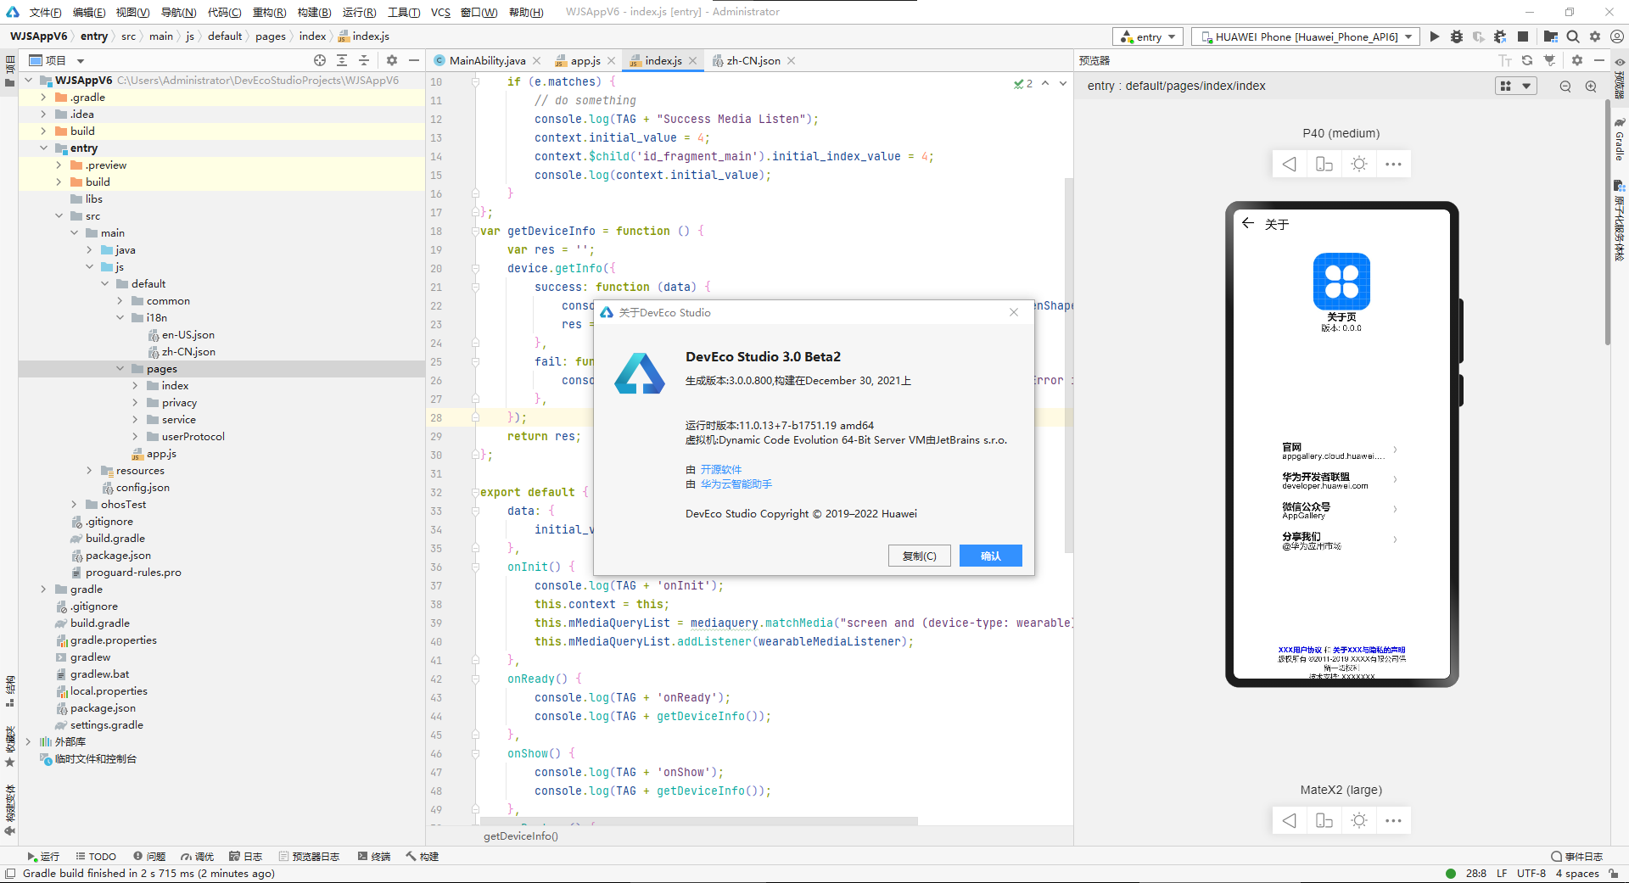The image size is (1629, 883).
Task: Click the P40 preview back triangle icon
Action: 1290,165
